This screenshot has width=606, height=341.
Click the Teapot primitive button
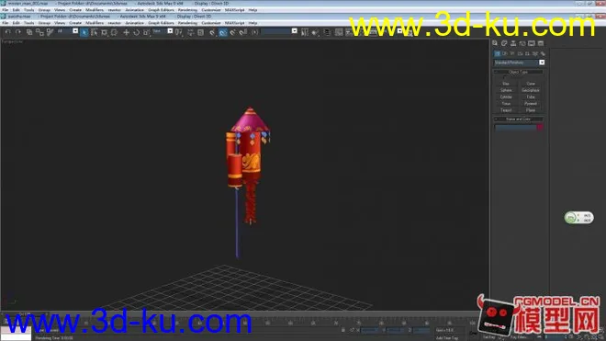pos(506,110)
